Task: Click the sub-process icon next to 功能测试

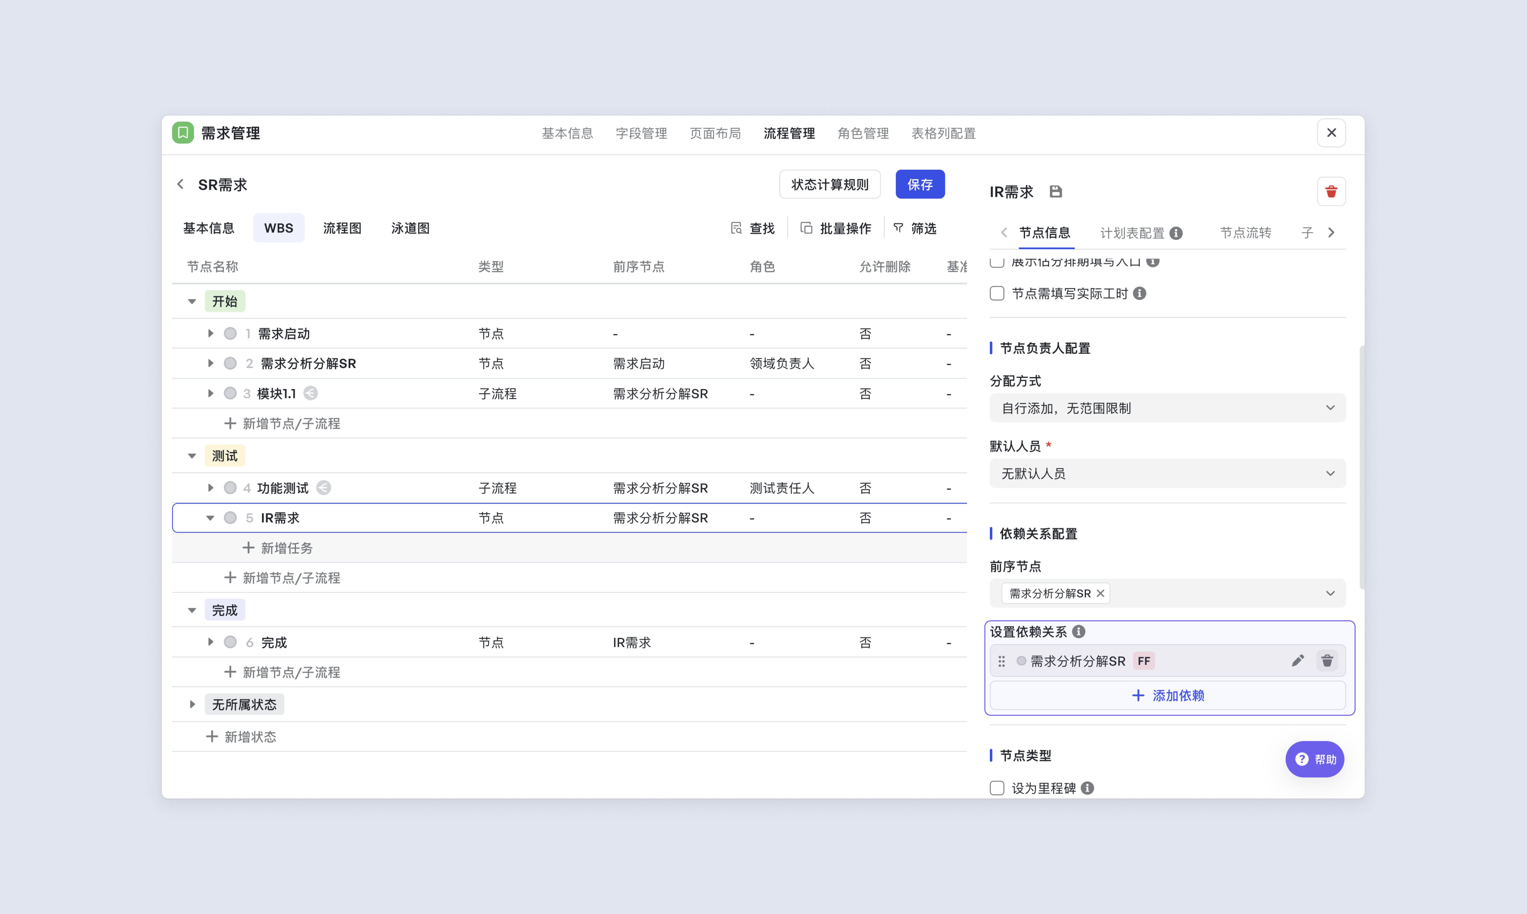Action: 323,488
